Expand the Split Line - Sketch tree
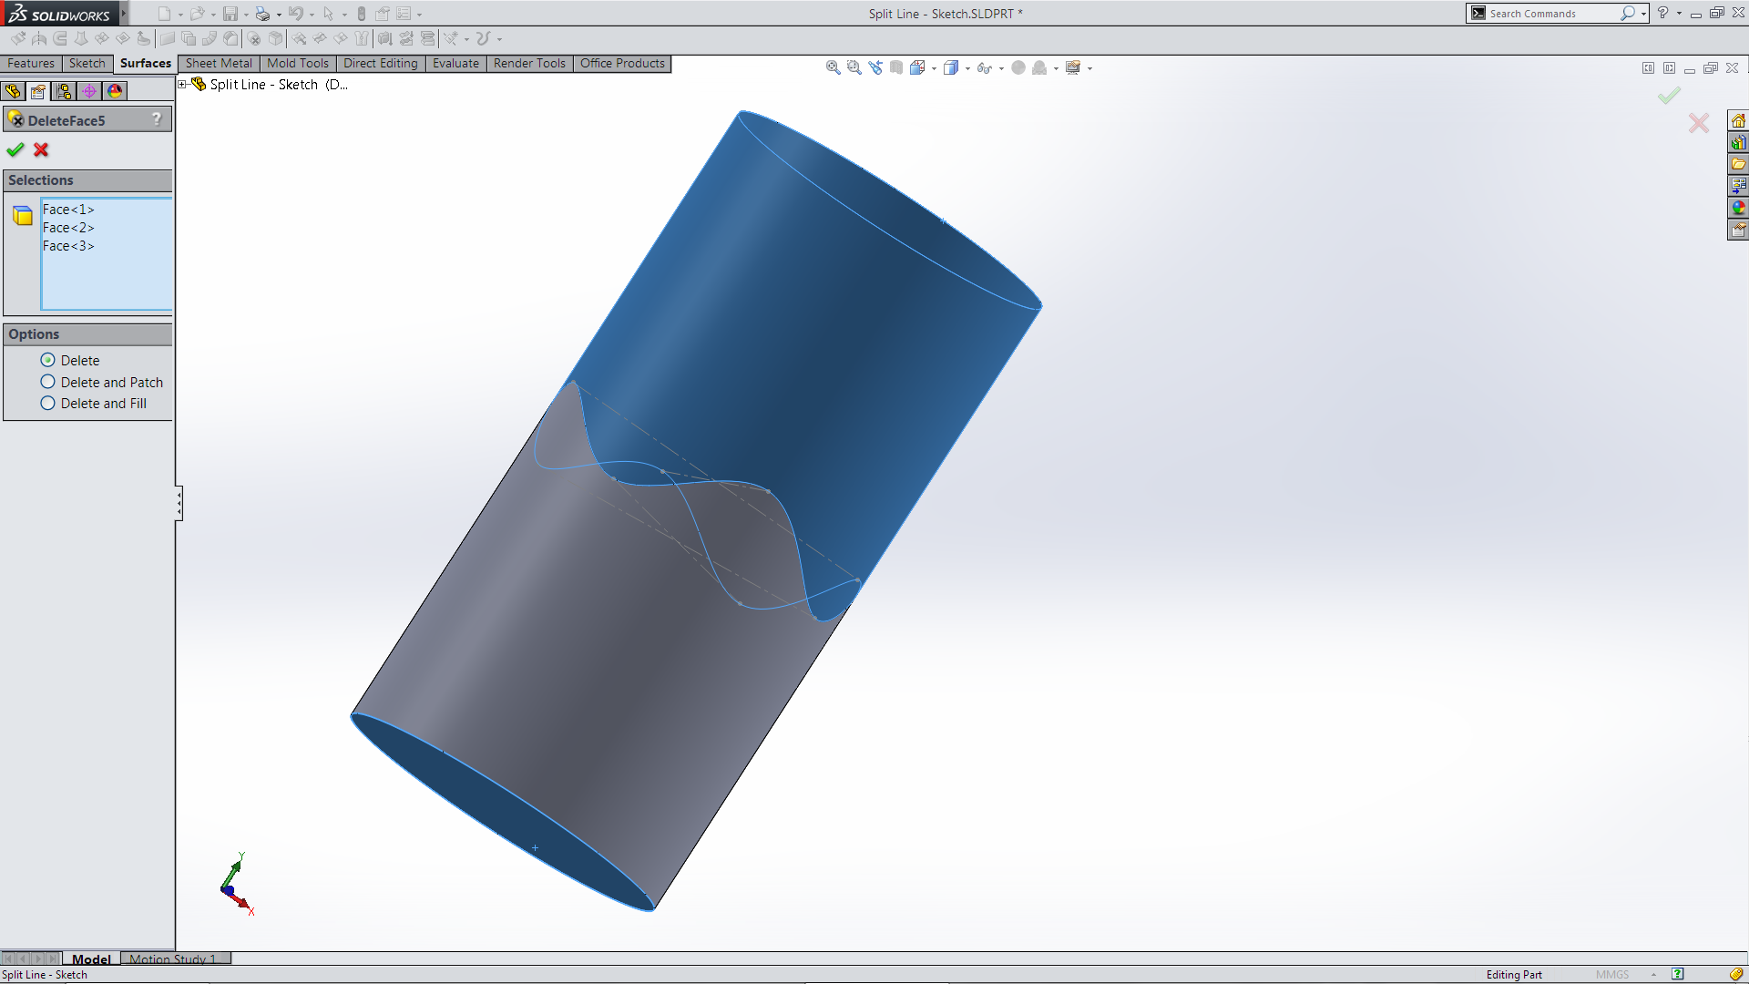This screenshot has width=1749, height=984. [182, 85]
